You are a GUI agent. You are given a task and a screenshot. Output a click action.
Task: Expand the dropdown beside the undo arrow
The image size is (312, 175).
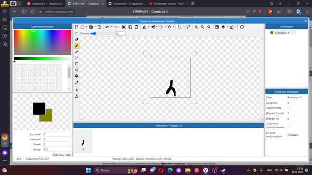[111, 27]
